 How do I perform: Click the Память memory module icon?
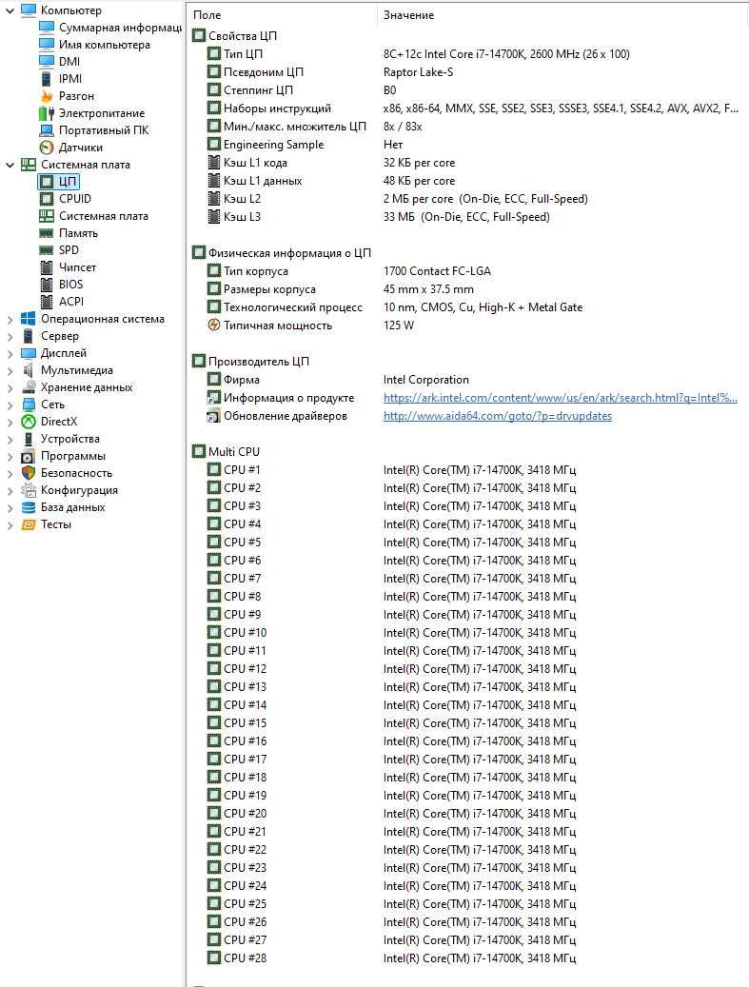click(47, 233)
